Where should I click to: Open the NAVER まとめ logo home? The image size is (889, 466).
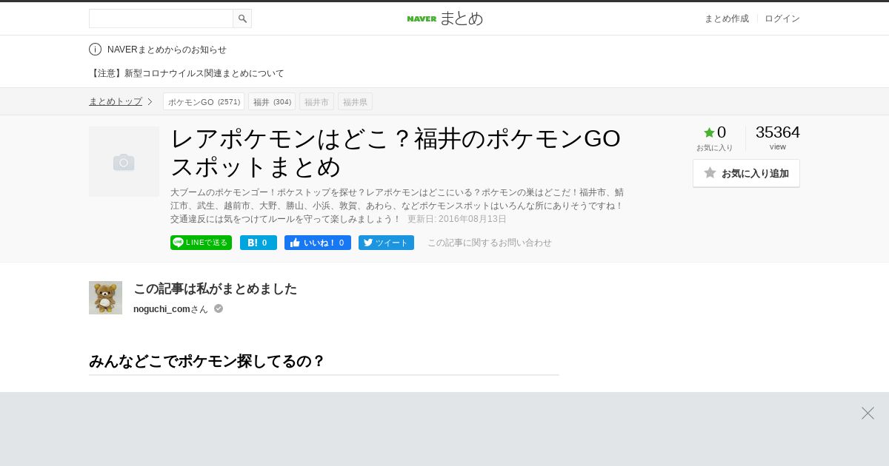tap(444, 18)
